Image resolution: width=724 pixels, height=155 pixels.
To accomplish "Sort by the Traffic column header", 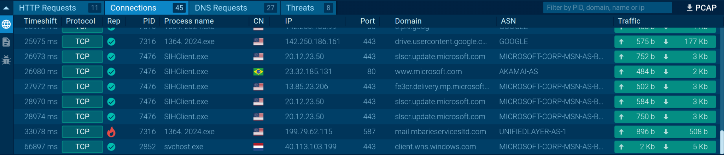I will pos(629,21).
